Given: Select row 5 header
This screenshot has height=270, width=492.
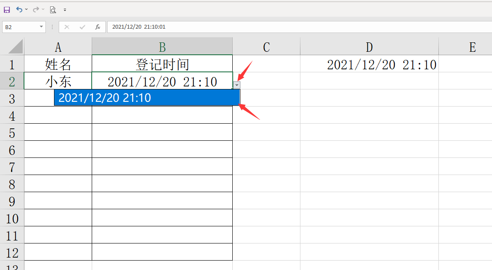Looking at the screenshot, I should click(12, 132).
